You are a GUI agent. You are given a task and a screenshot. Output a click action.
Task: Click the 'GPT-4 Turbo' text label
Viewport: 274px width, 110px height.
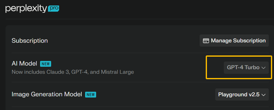click(x=243, y=68)
